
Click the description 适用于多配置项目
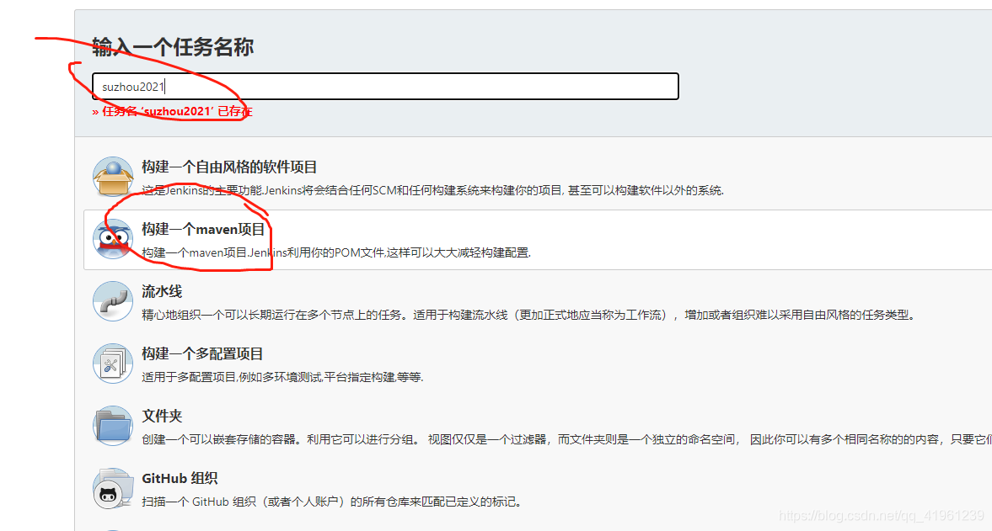coord(282,377)
